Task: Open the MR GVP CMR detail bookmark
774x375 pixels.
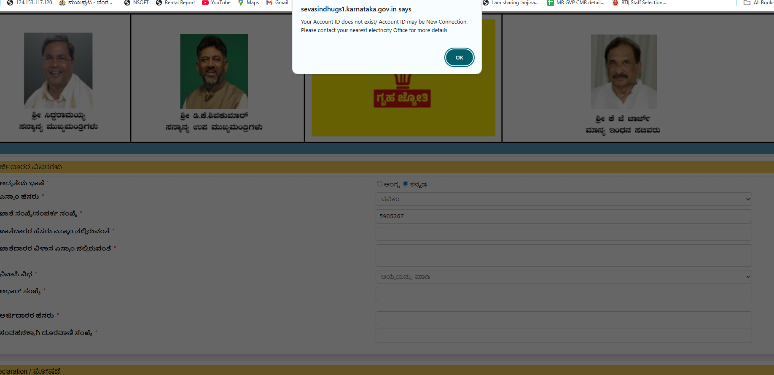Action: [x=575, y=3]
